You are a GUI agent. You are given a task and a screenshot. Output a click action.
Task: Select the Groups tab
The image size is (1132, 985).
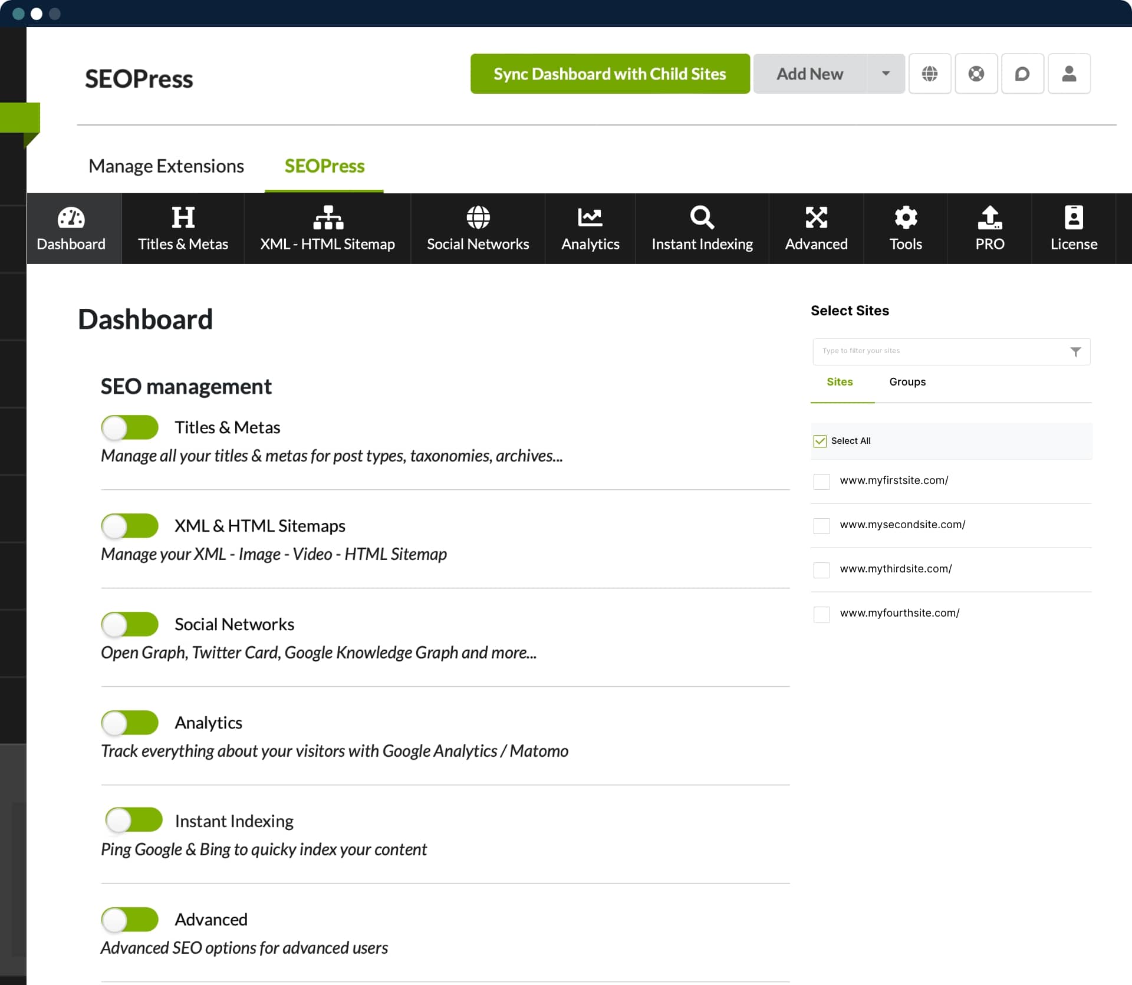click(907, 382)
